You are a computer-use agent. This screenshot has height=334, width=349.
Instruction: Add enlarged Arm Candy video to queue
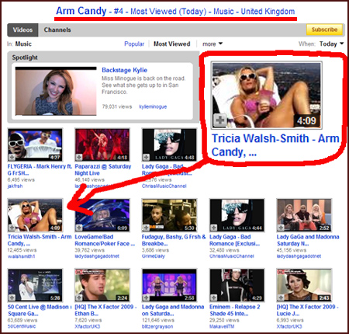(x=219, y=120)
